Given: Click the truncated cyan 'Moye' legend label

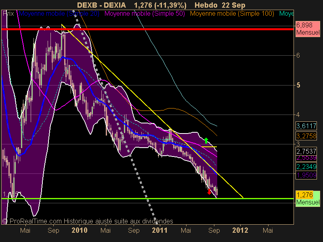Looking at the screenshot, I should coord(286,14).
